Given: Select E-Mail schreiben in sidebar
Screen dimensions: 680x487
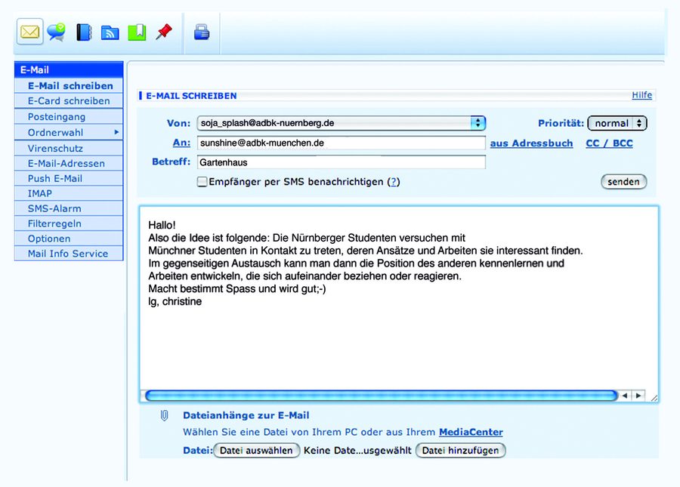Looking at the screenshot, I should [x=69, y=85].
